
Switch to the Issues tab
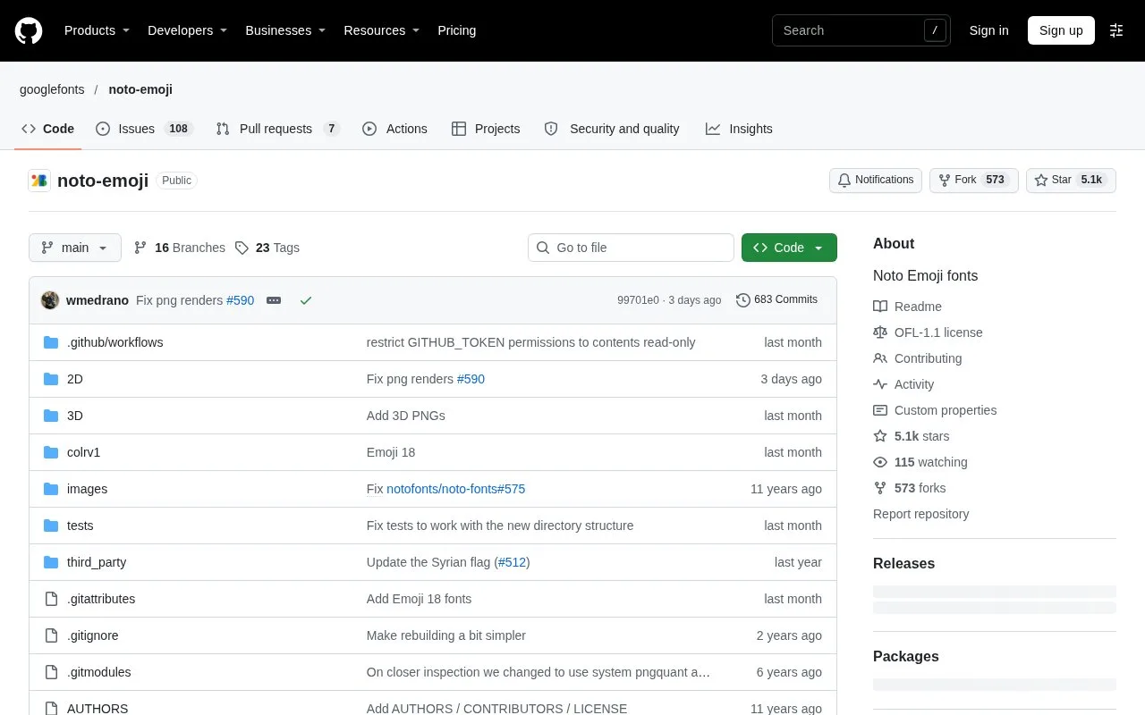click(144, 129)
